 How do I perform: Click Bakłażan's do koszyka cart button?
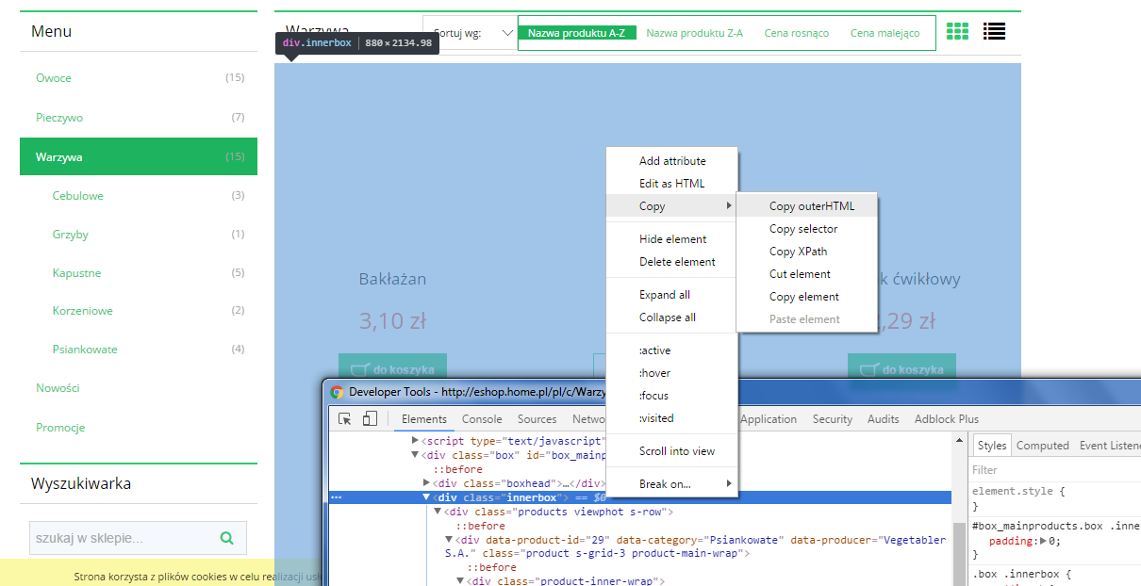click(x=392, y=369)
